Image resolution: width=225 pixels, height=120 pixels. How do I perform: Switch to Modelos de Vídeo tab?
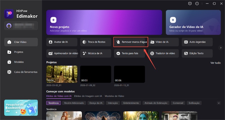[114, 96]
